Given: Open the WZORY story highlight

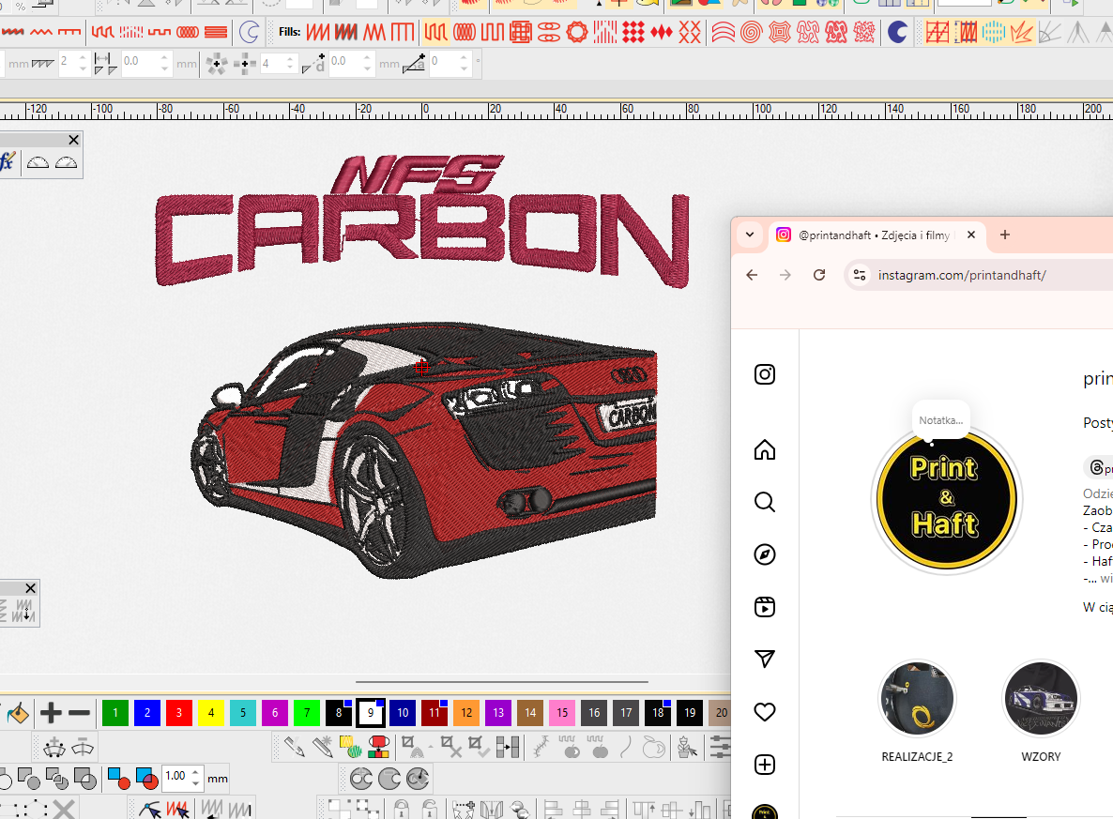Looking at the screenshot, I should tap(1041, 699).
